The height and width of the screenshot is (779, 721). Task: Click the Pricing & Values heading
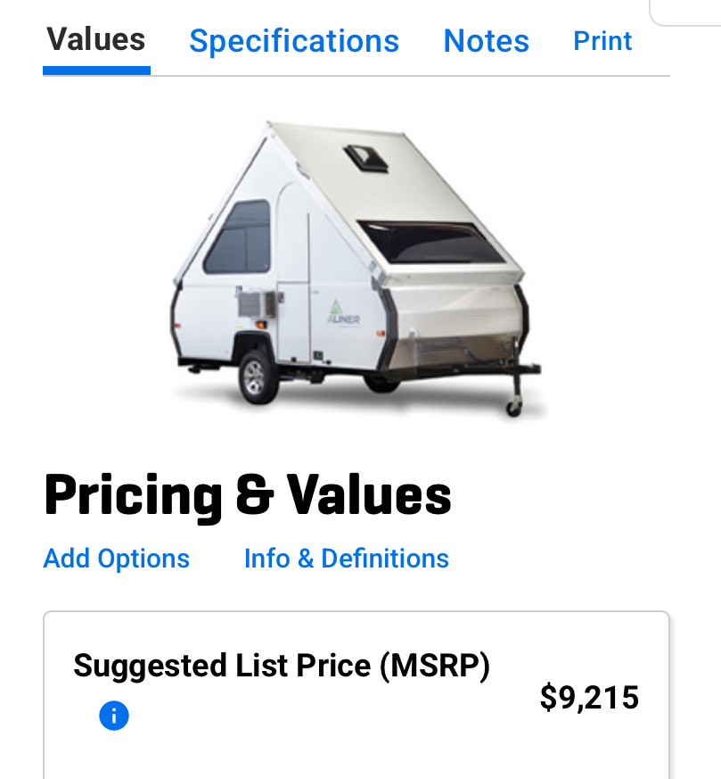[248, 496]
